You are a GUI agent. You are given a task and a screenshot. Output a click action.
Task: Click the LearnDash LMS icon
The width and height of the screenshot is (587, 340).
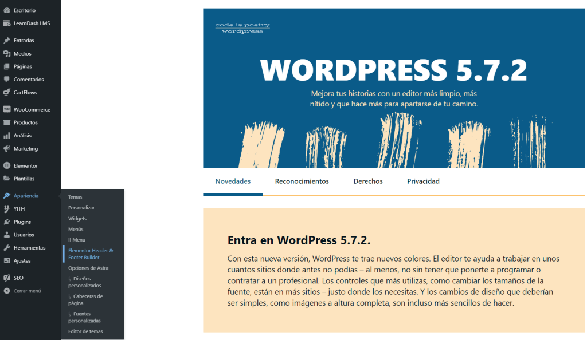(x=7, y=23)
